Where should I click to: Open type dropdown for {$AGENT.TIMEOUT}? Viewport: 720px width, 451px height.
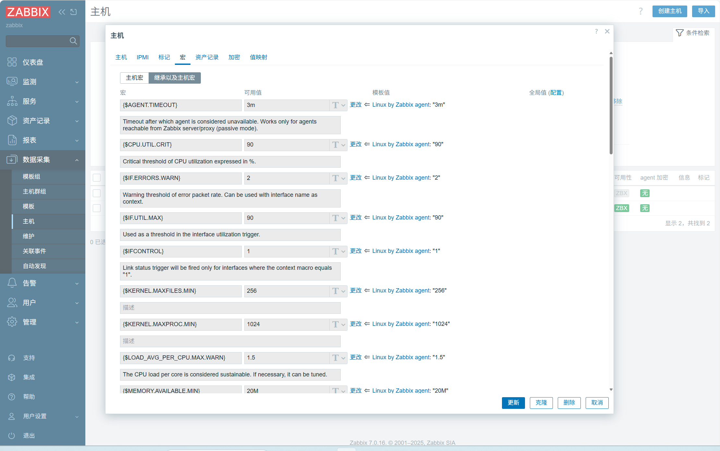point(338,105)
